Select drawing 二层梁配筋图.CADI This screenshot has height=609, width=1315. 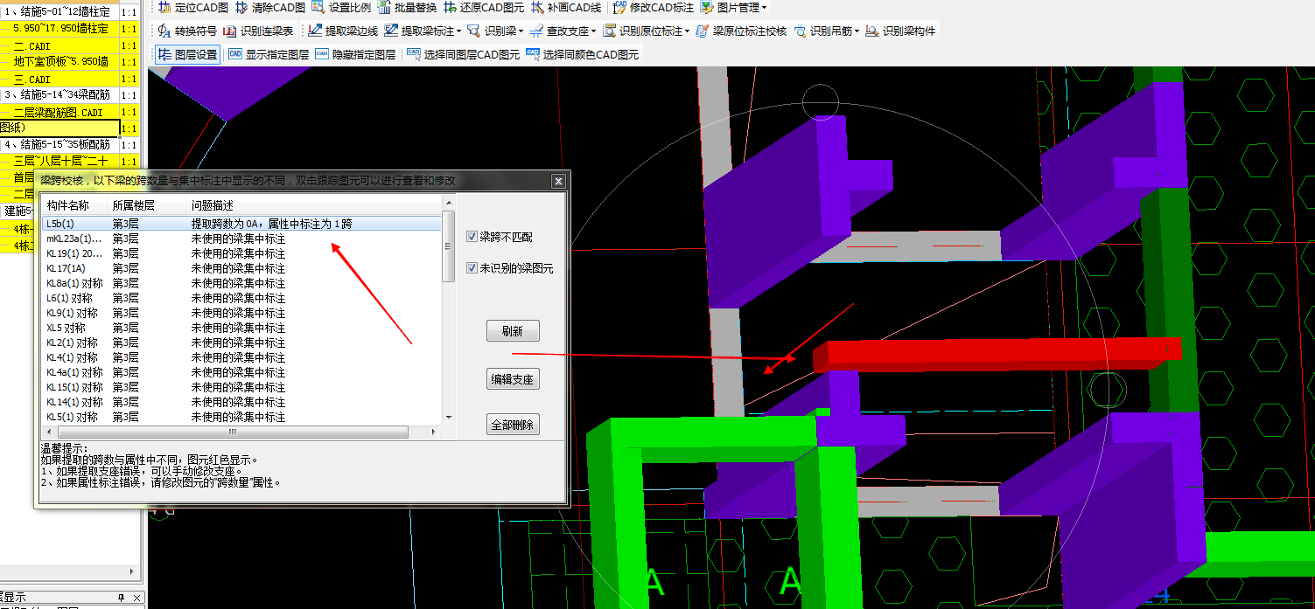(59, 113)
